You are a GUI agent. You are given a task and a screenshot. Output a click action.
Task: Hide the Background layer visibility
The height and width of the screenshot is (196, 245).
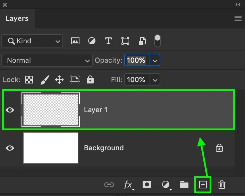(10, 148)
